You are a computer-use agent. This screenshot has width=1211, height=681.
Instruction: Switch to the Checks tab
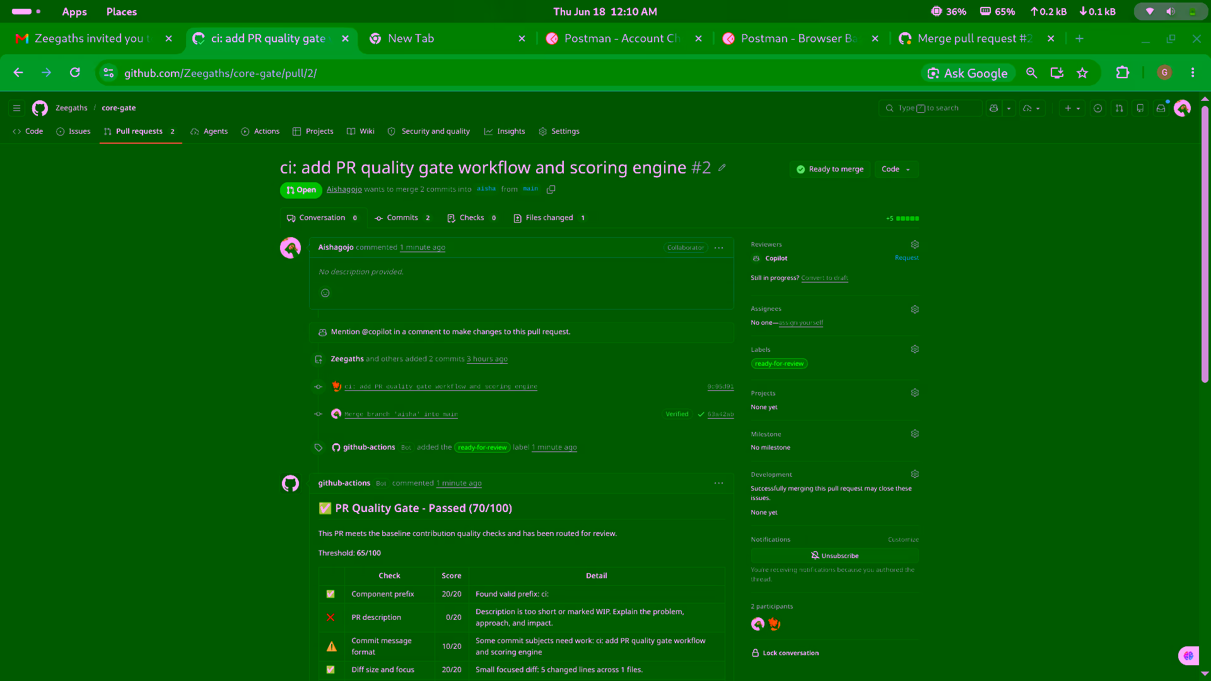pyautogui.click(x=472, y=218)
